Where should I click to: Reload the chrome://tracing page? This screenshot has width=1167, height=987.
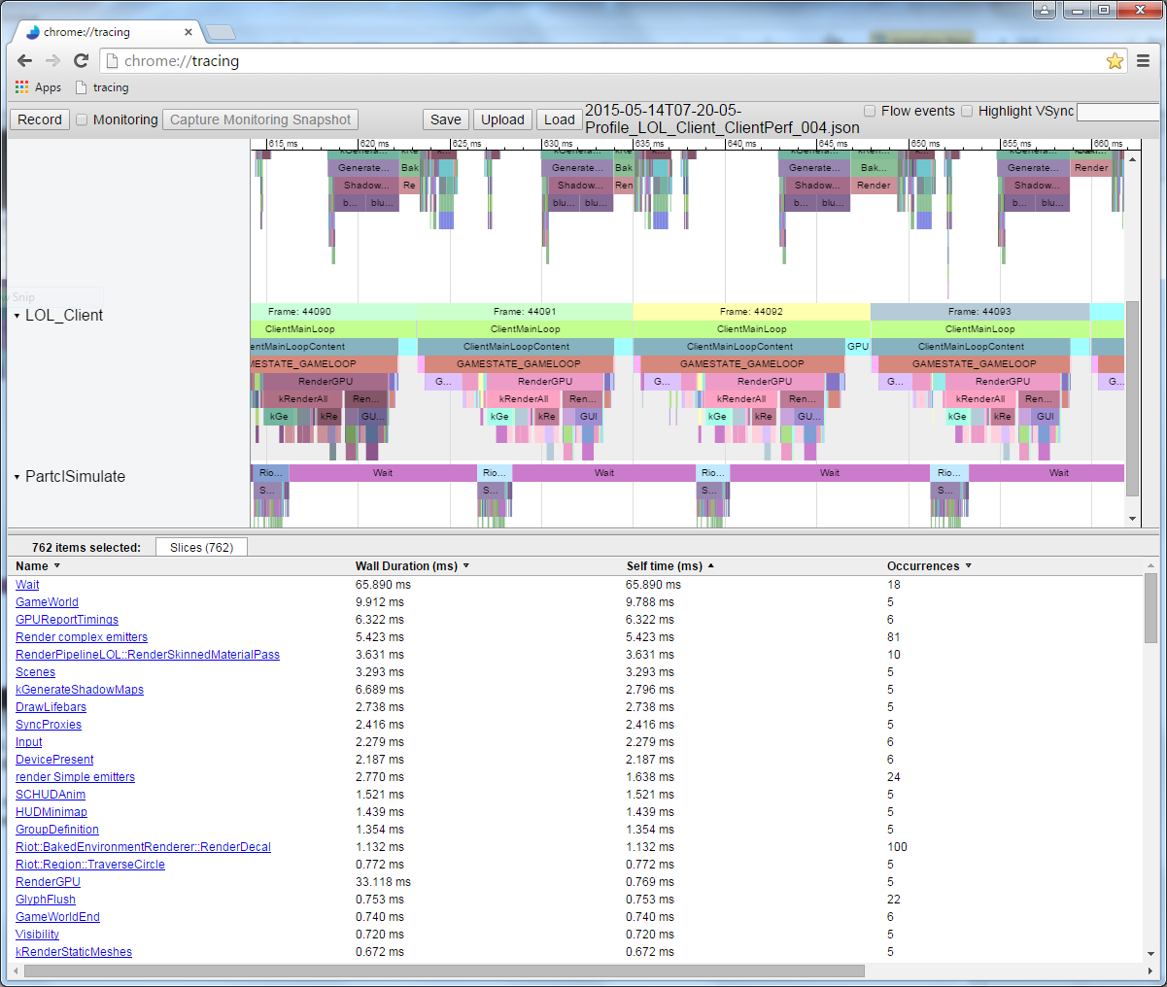pyautogui.click(x=82, y=60)
